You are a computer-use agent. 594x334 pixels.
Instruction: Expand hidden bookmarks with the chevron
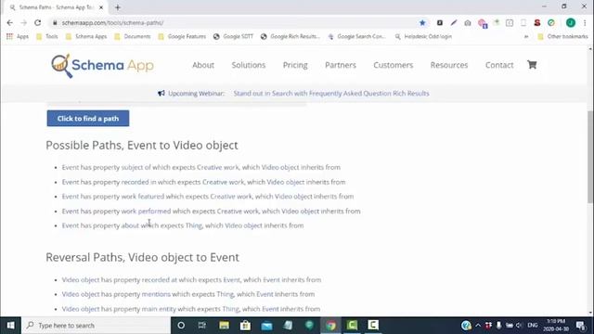(526, 37)
